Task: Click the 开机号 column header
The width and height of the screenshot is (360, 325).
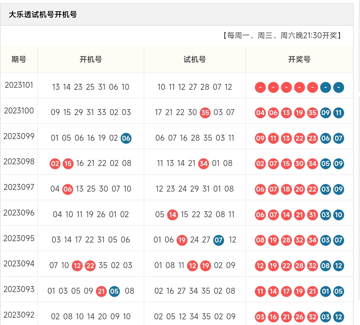Action: pos(91,59)
